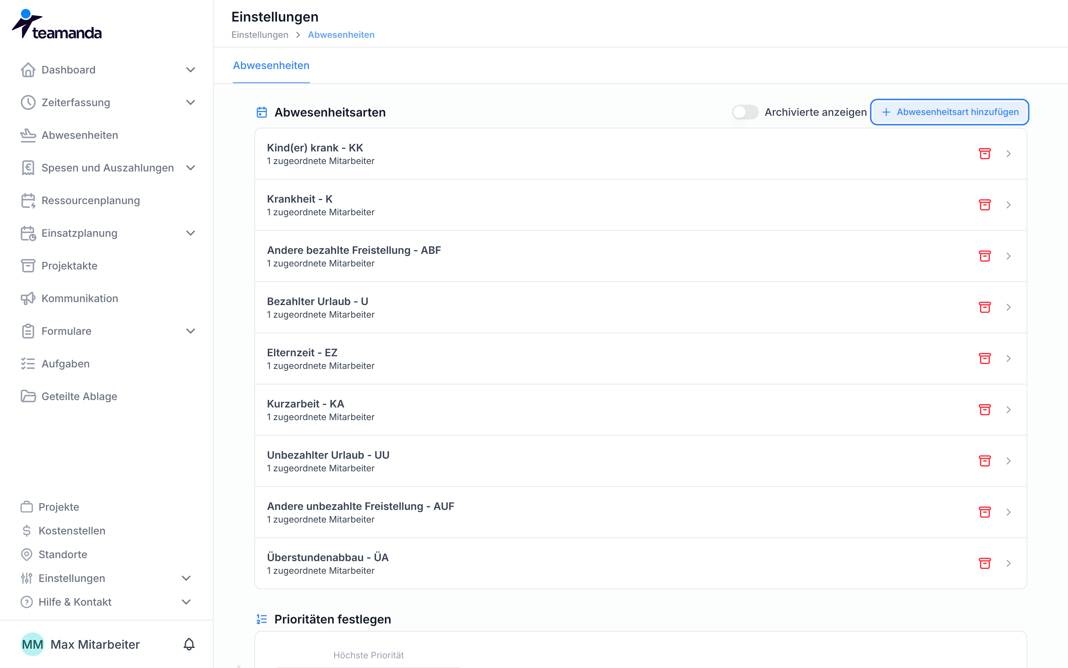Expand the Hilfe & Kontakt chevron

(x=186, y=602)
